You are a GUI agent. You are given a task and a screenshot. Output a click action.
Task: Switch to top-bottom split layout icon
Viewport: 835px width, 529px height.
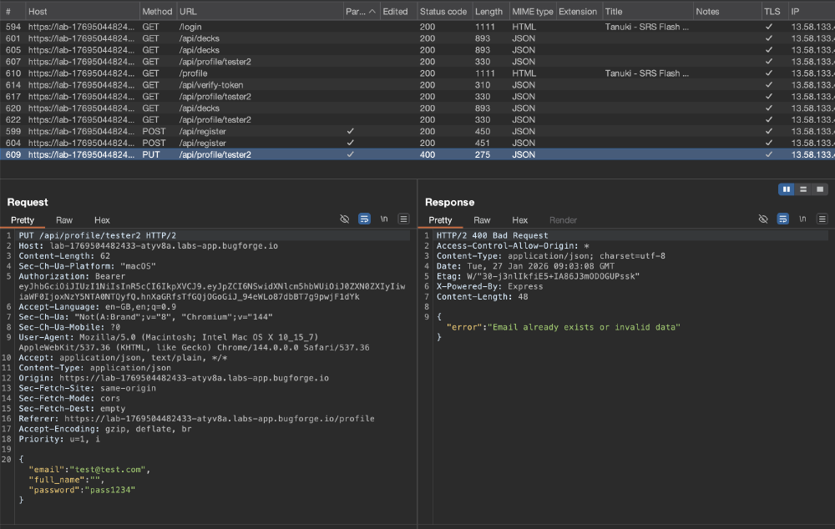pos(803,189)
